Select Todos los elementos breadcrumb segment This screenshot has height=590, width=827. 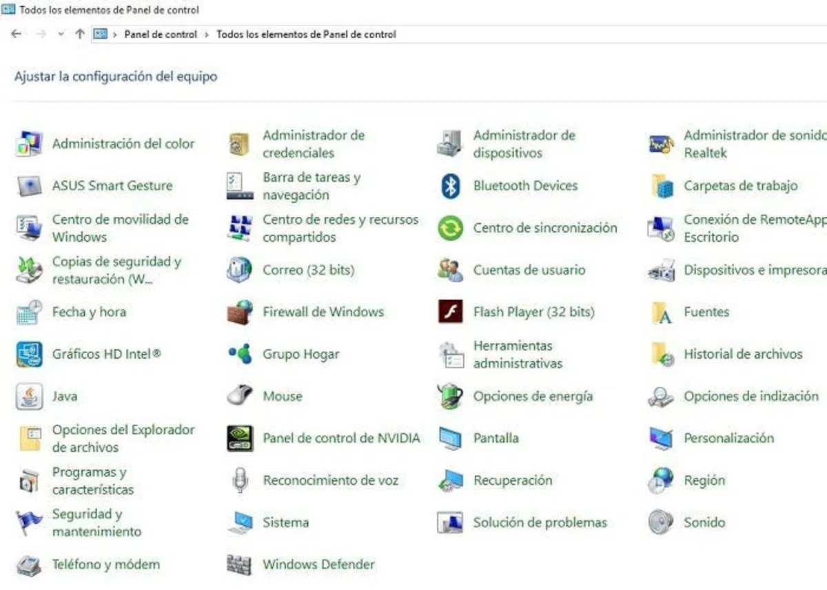coord(306,34)
